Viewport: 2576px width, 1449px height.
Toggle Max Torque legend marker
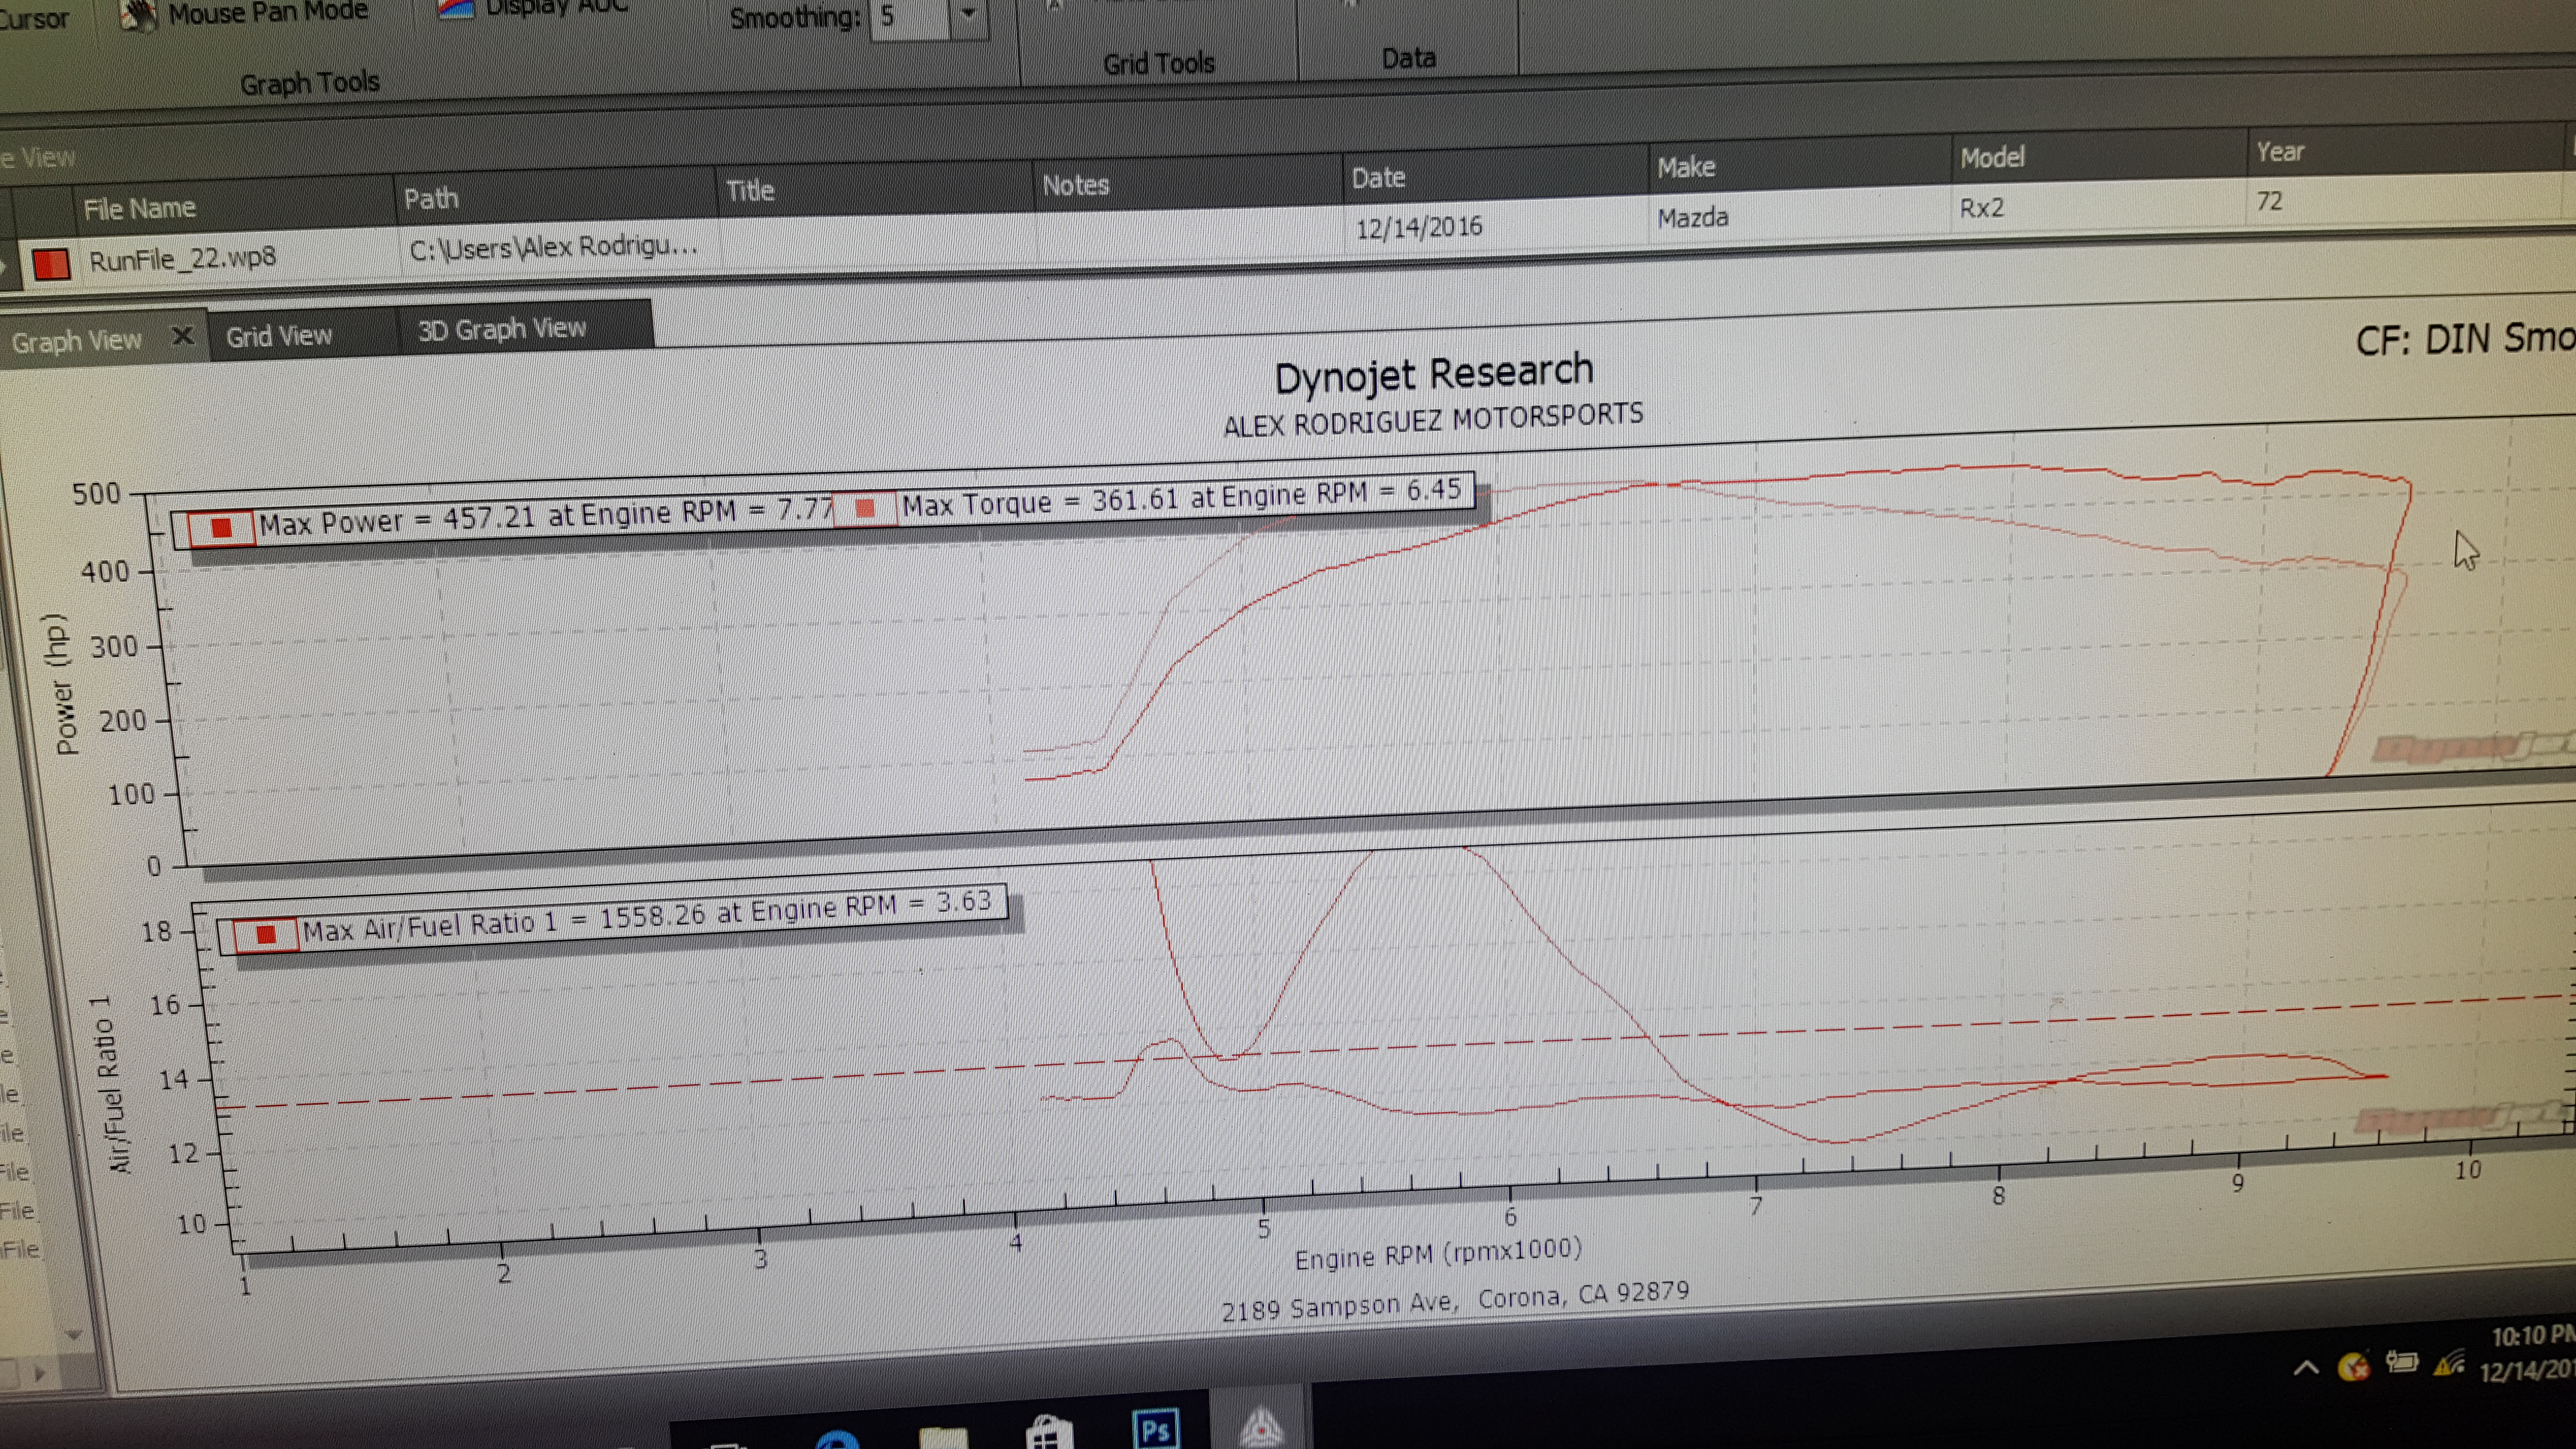pos(865,508)
